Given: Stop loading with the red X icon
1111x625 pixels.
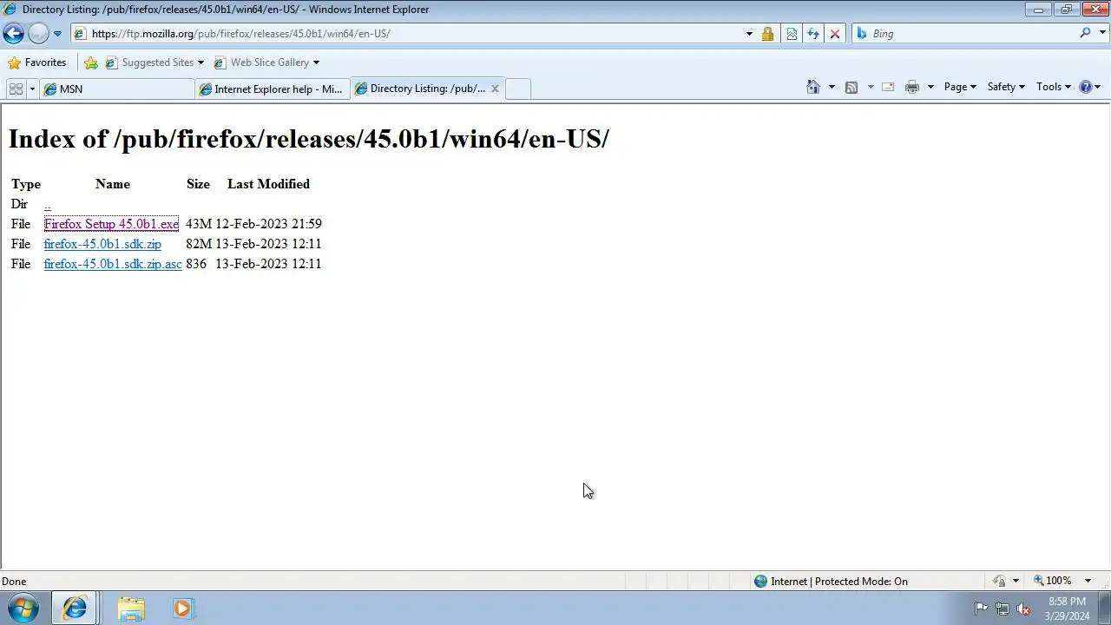Looking at the screenshot, I should pyautogui.click(x=835, y=34).
